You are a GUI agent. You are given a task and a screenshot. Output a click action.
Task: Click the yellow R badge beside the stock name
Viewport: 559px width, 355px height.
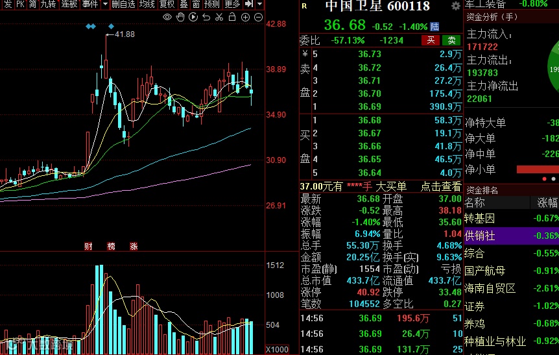tap(304, 6)
